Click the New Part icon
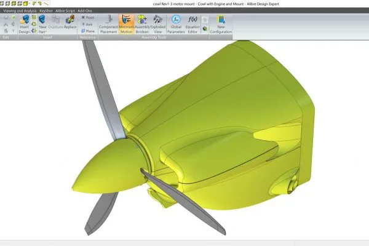Screen dimensions: 369x246 (42, 19)
